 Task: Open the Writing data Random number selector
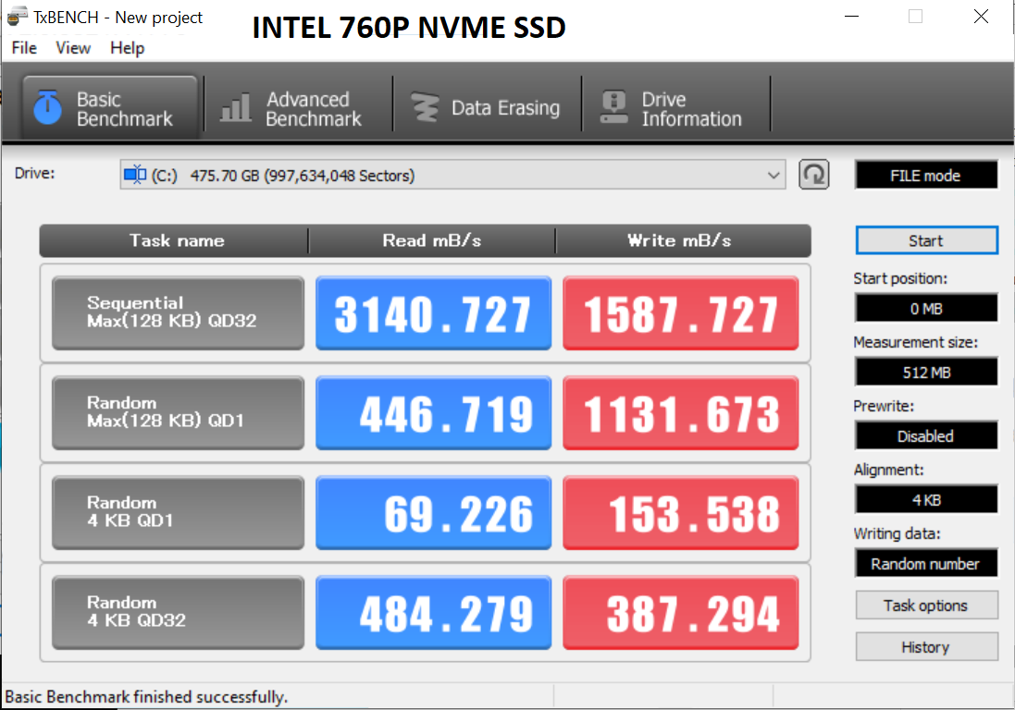pyautogui.click(x=925, y=564)
